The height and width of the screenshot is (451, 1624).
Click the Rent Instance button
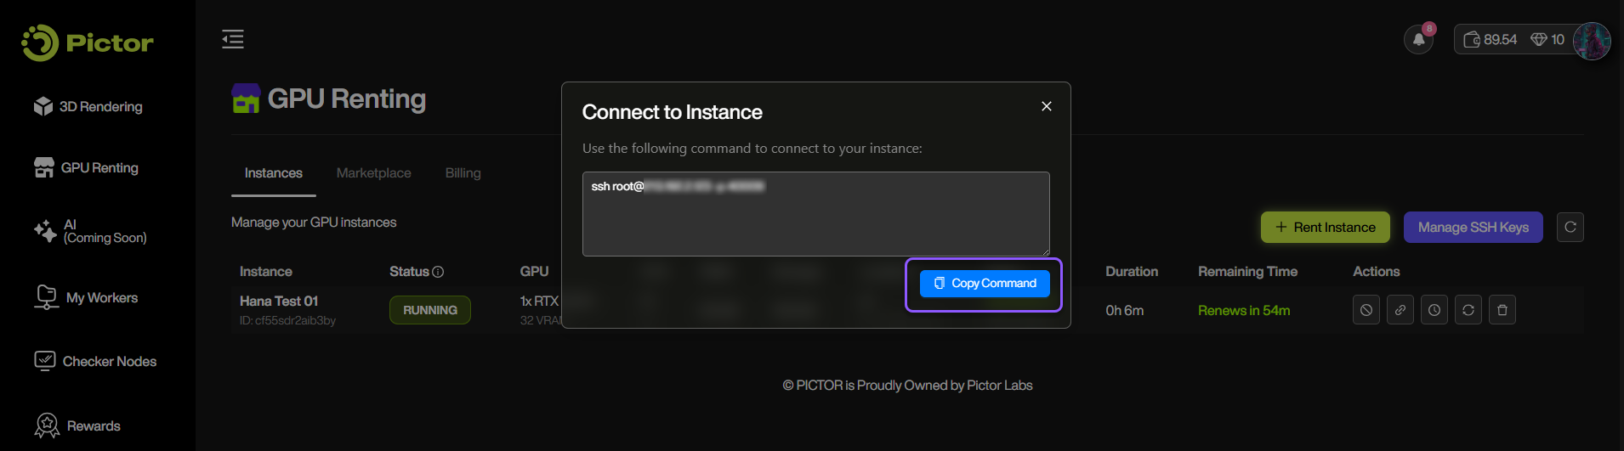(x=1325, y=227)
